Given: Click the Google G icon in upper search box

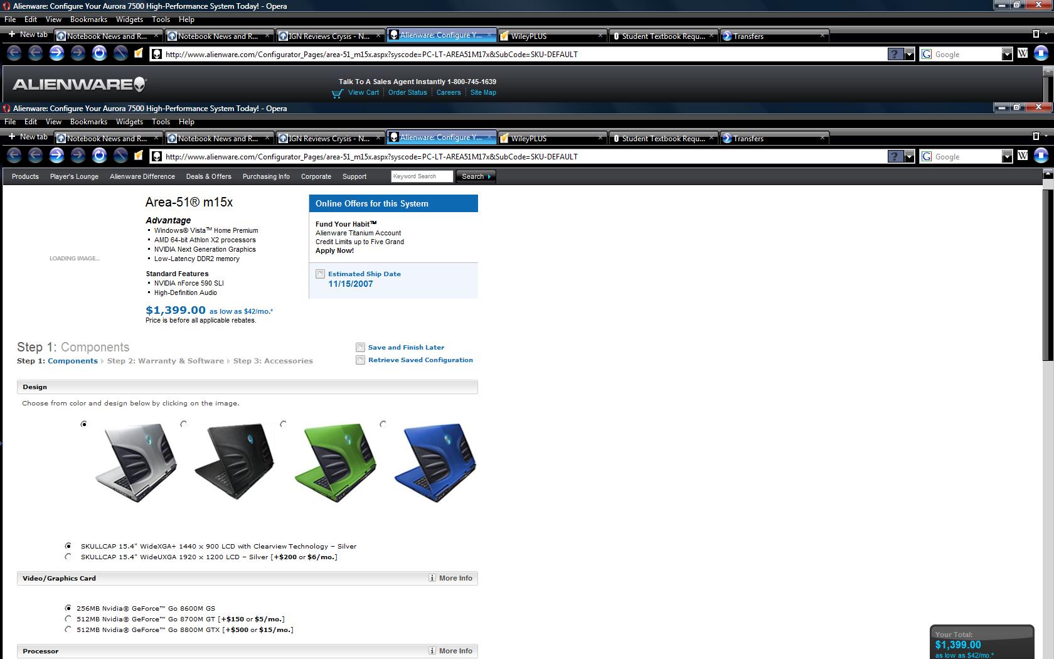Looking at the screenshot, I should [x=927, y=54].
